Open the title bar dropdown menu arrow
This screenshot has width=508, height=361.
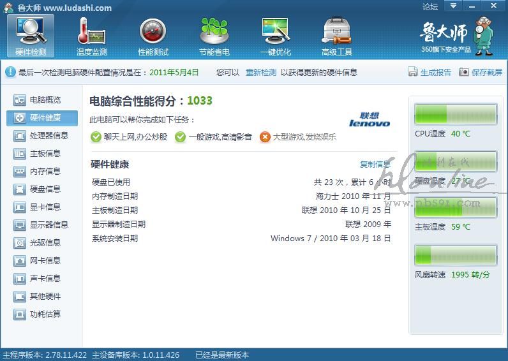coord(453,6)
